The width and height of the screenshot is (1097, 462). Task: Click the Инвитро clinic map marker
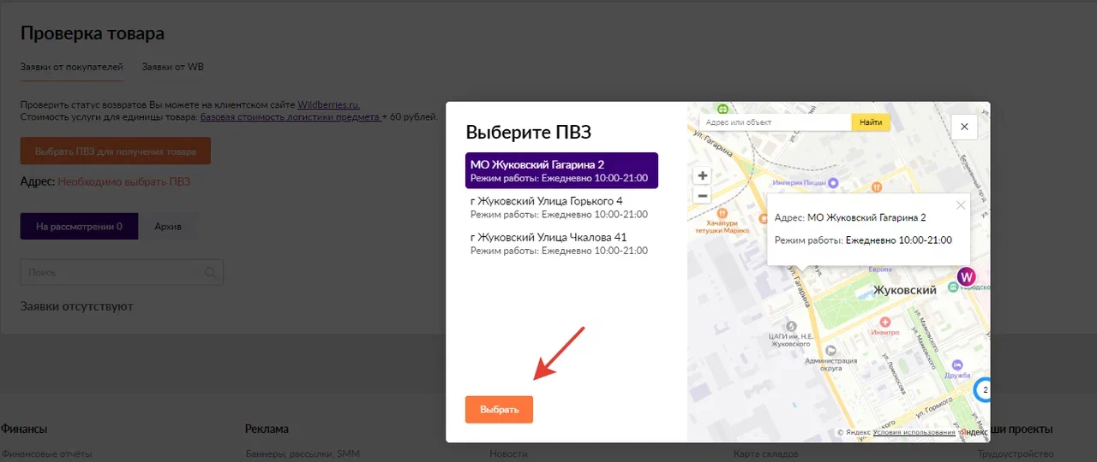point(884,323)
